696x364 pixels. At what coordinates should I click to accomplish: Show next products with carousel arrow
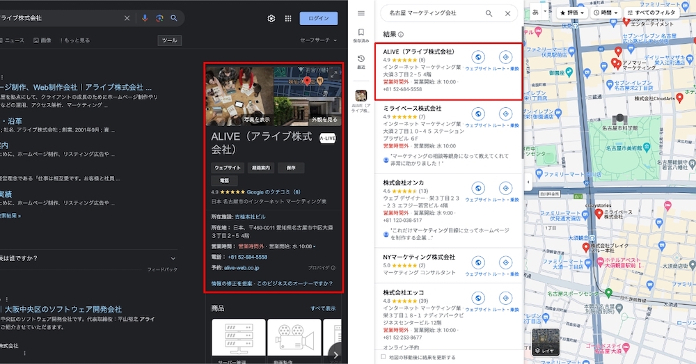point(336,354)
